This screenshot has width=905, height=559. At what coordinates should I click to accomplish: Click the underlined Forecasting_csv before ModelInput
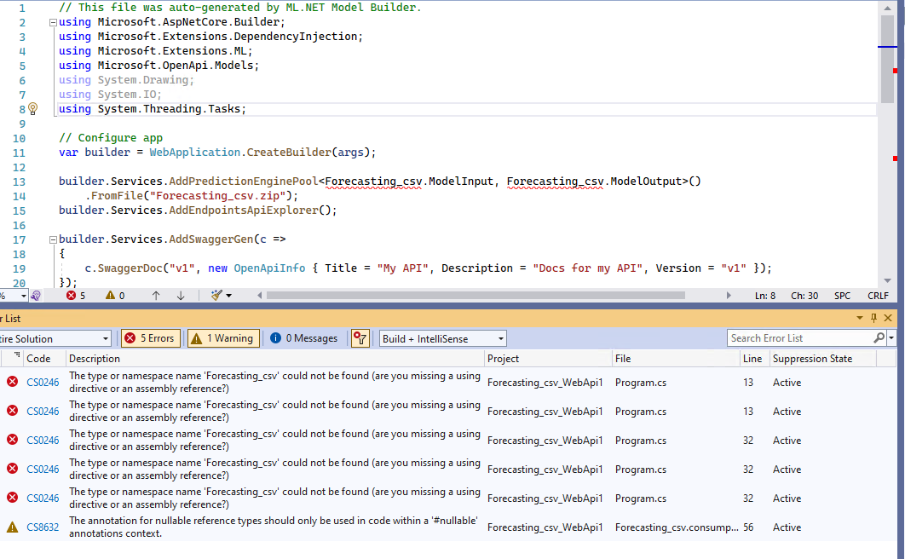click(x=373, y=182)
